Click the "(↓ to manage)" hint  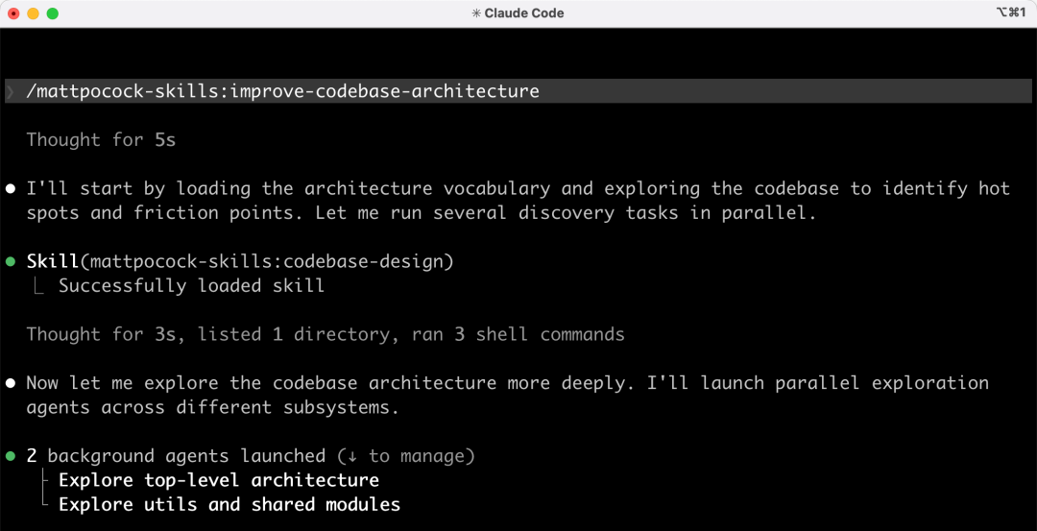[406, 456]
